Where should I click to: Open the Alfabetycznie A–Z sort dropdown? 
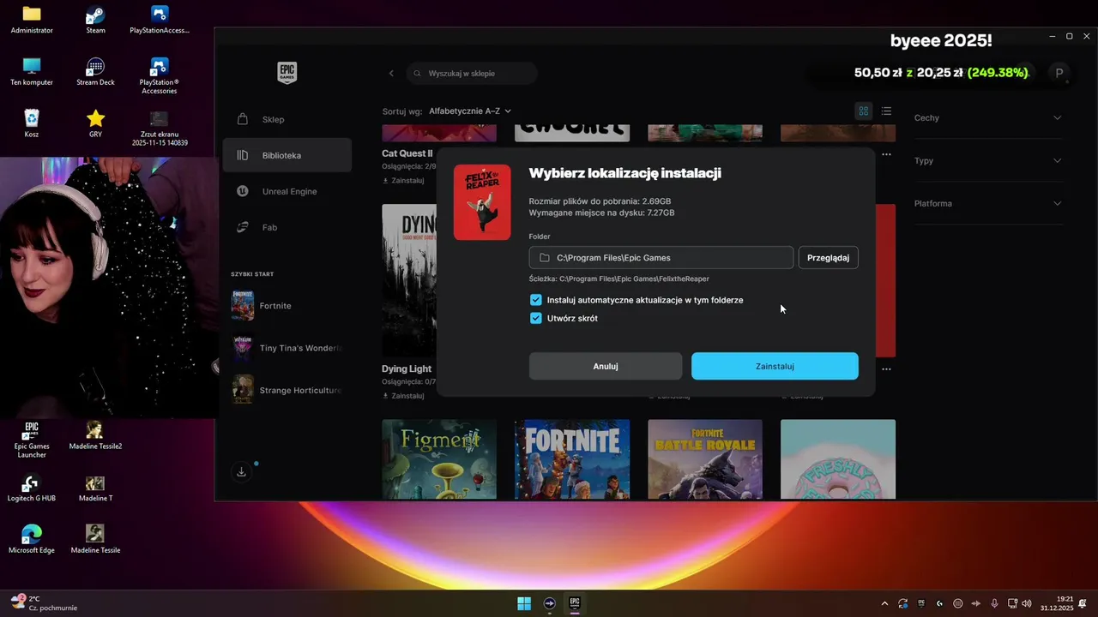470,111
